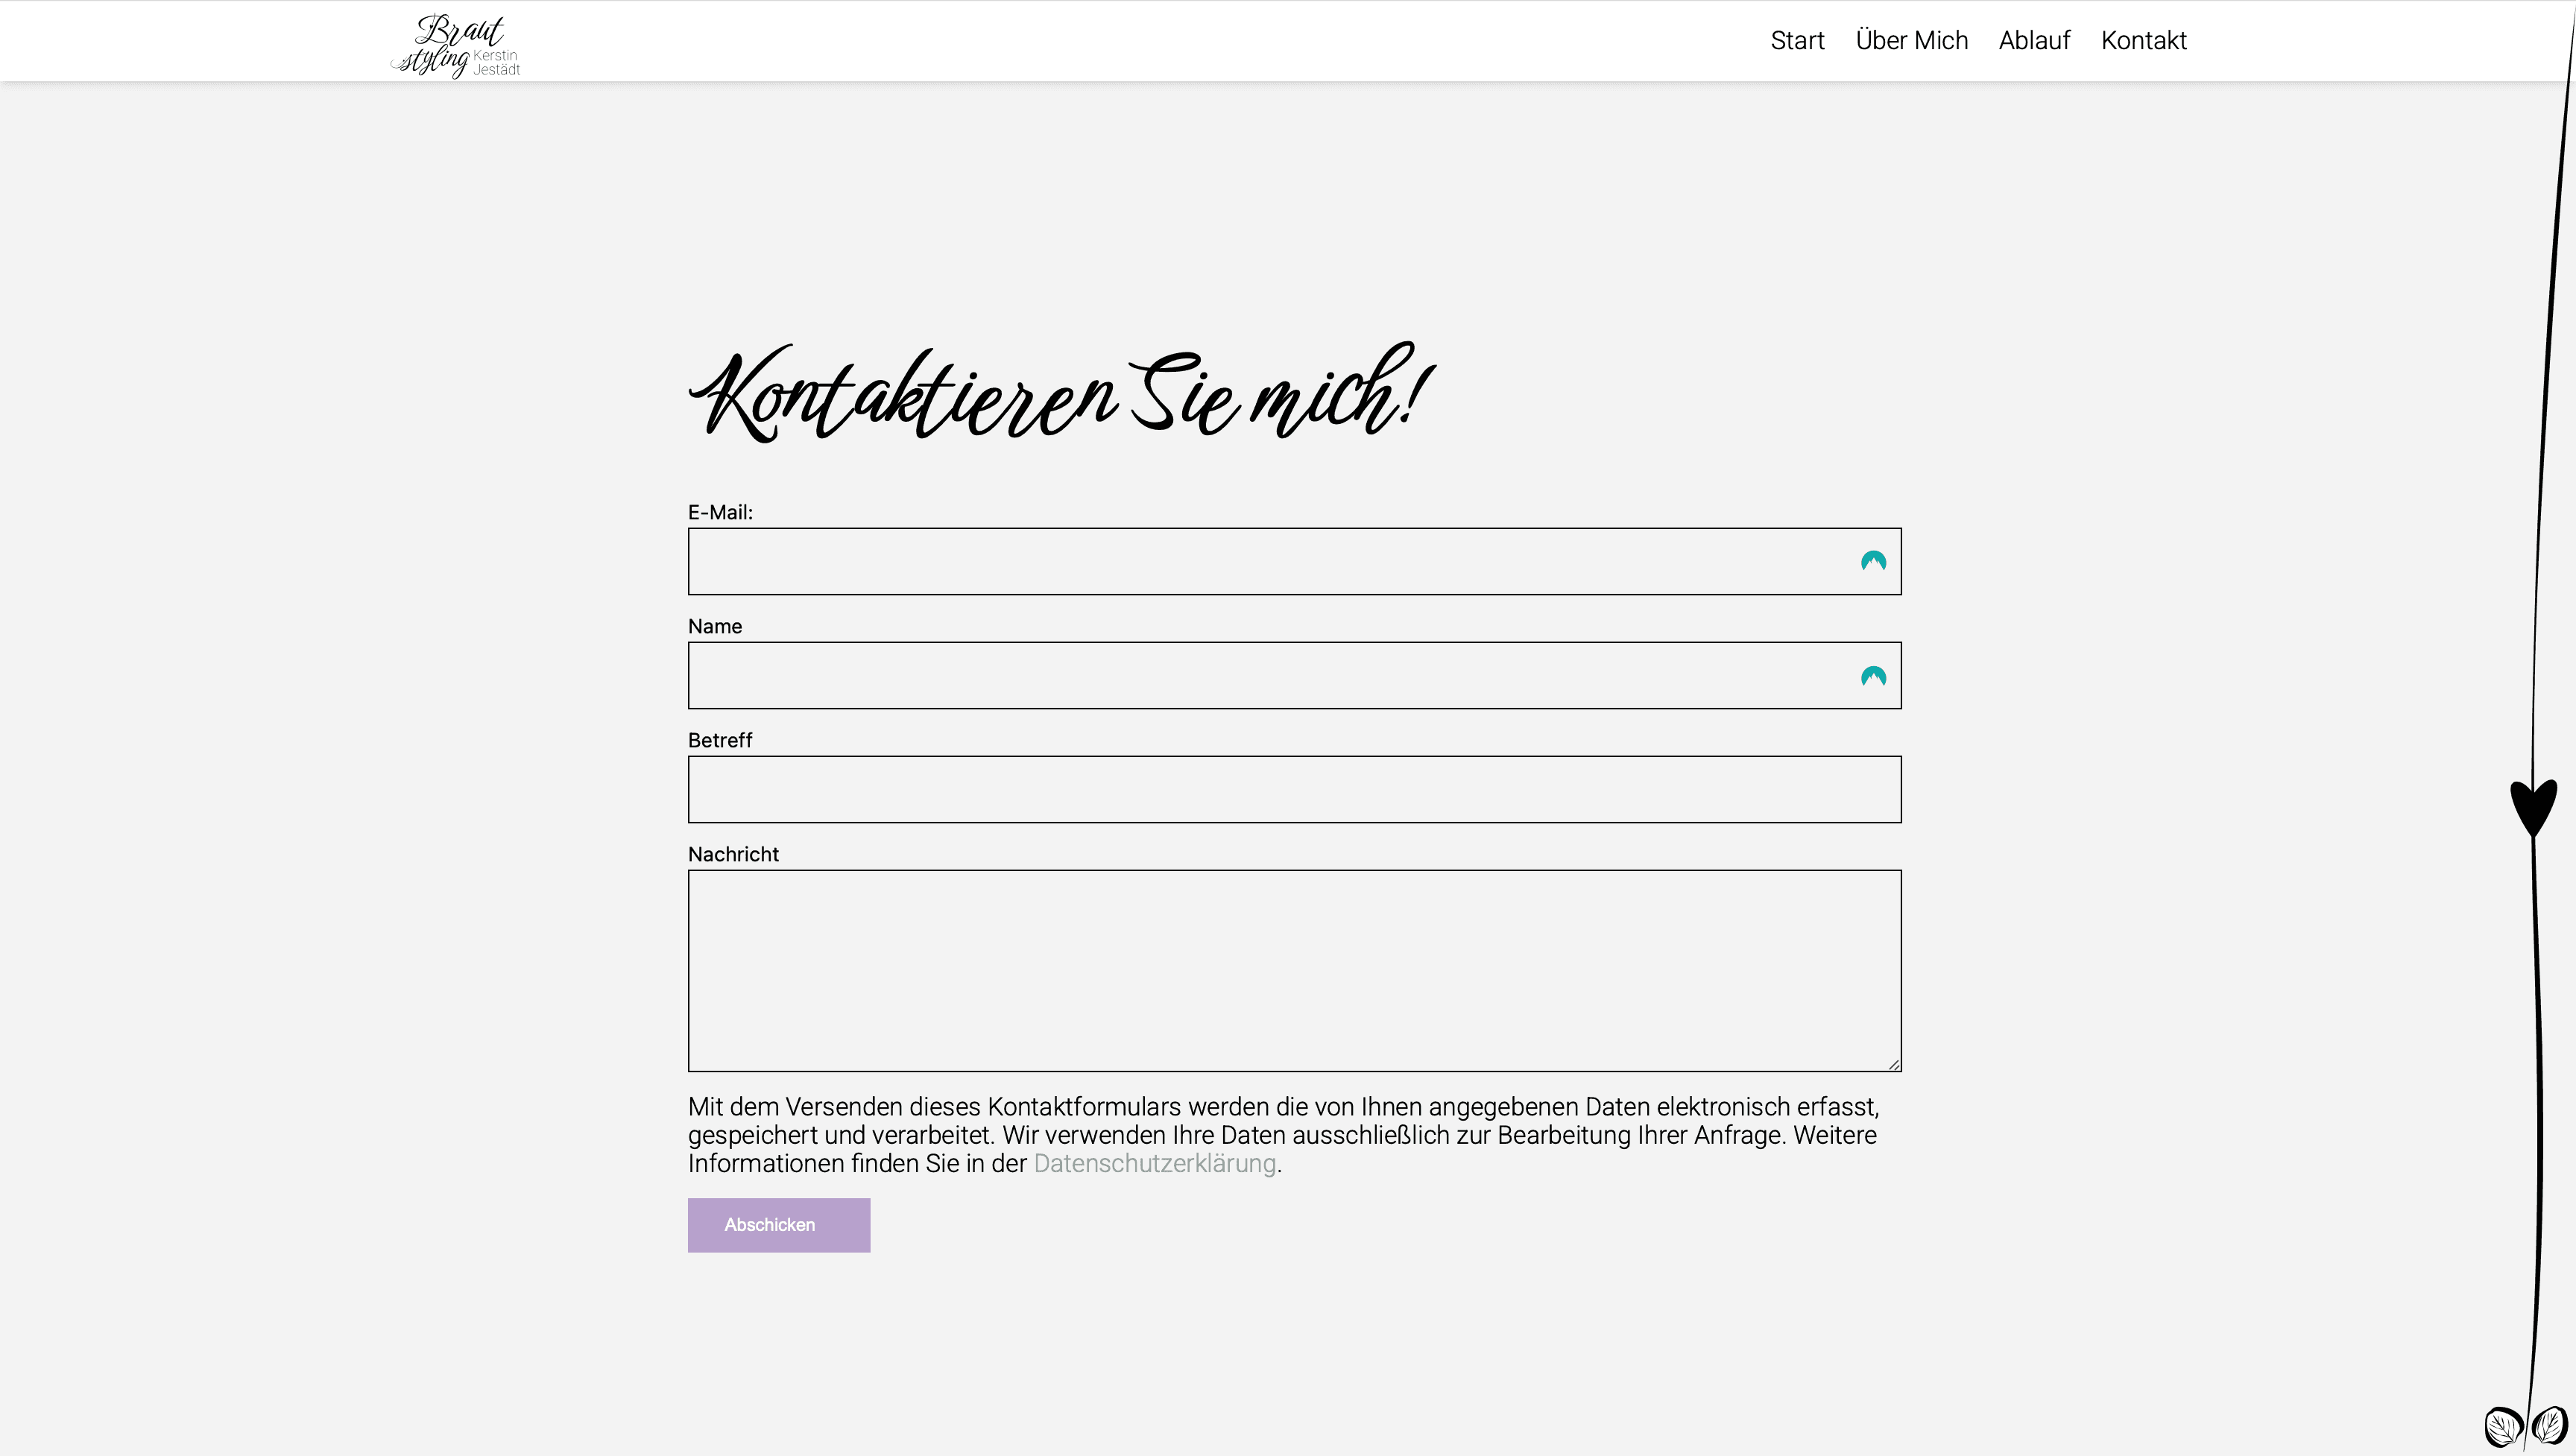Click inside the Nachricht message textarea

(1294, 970)
